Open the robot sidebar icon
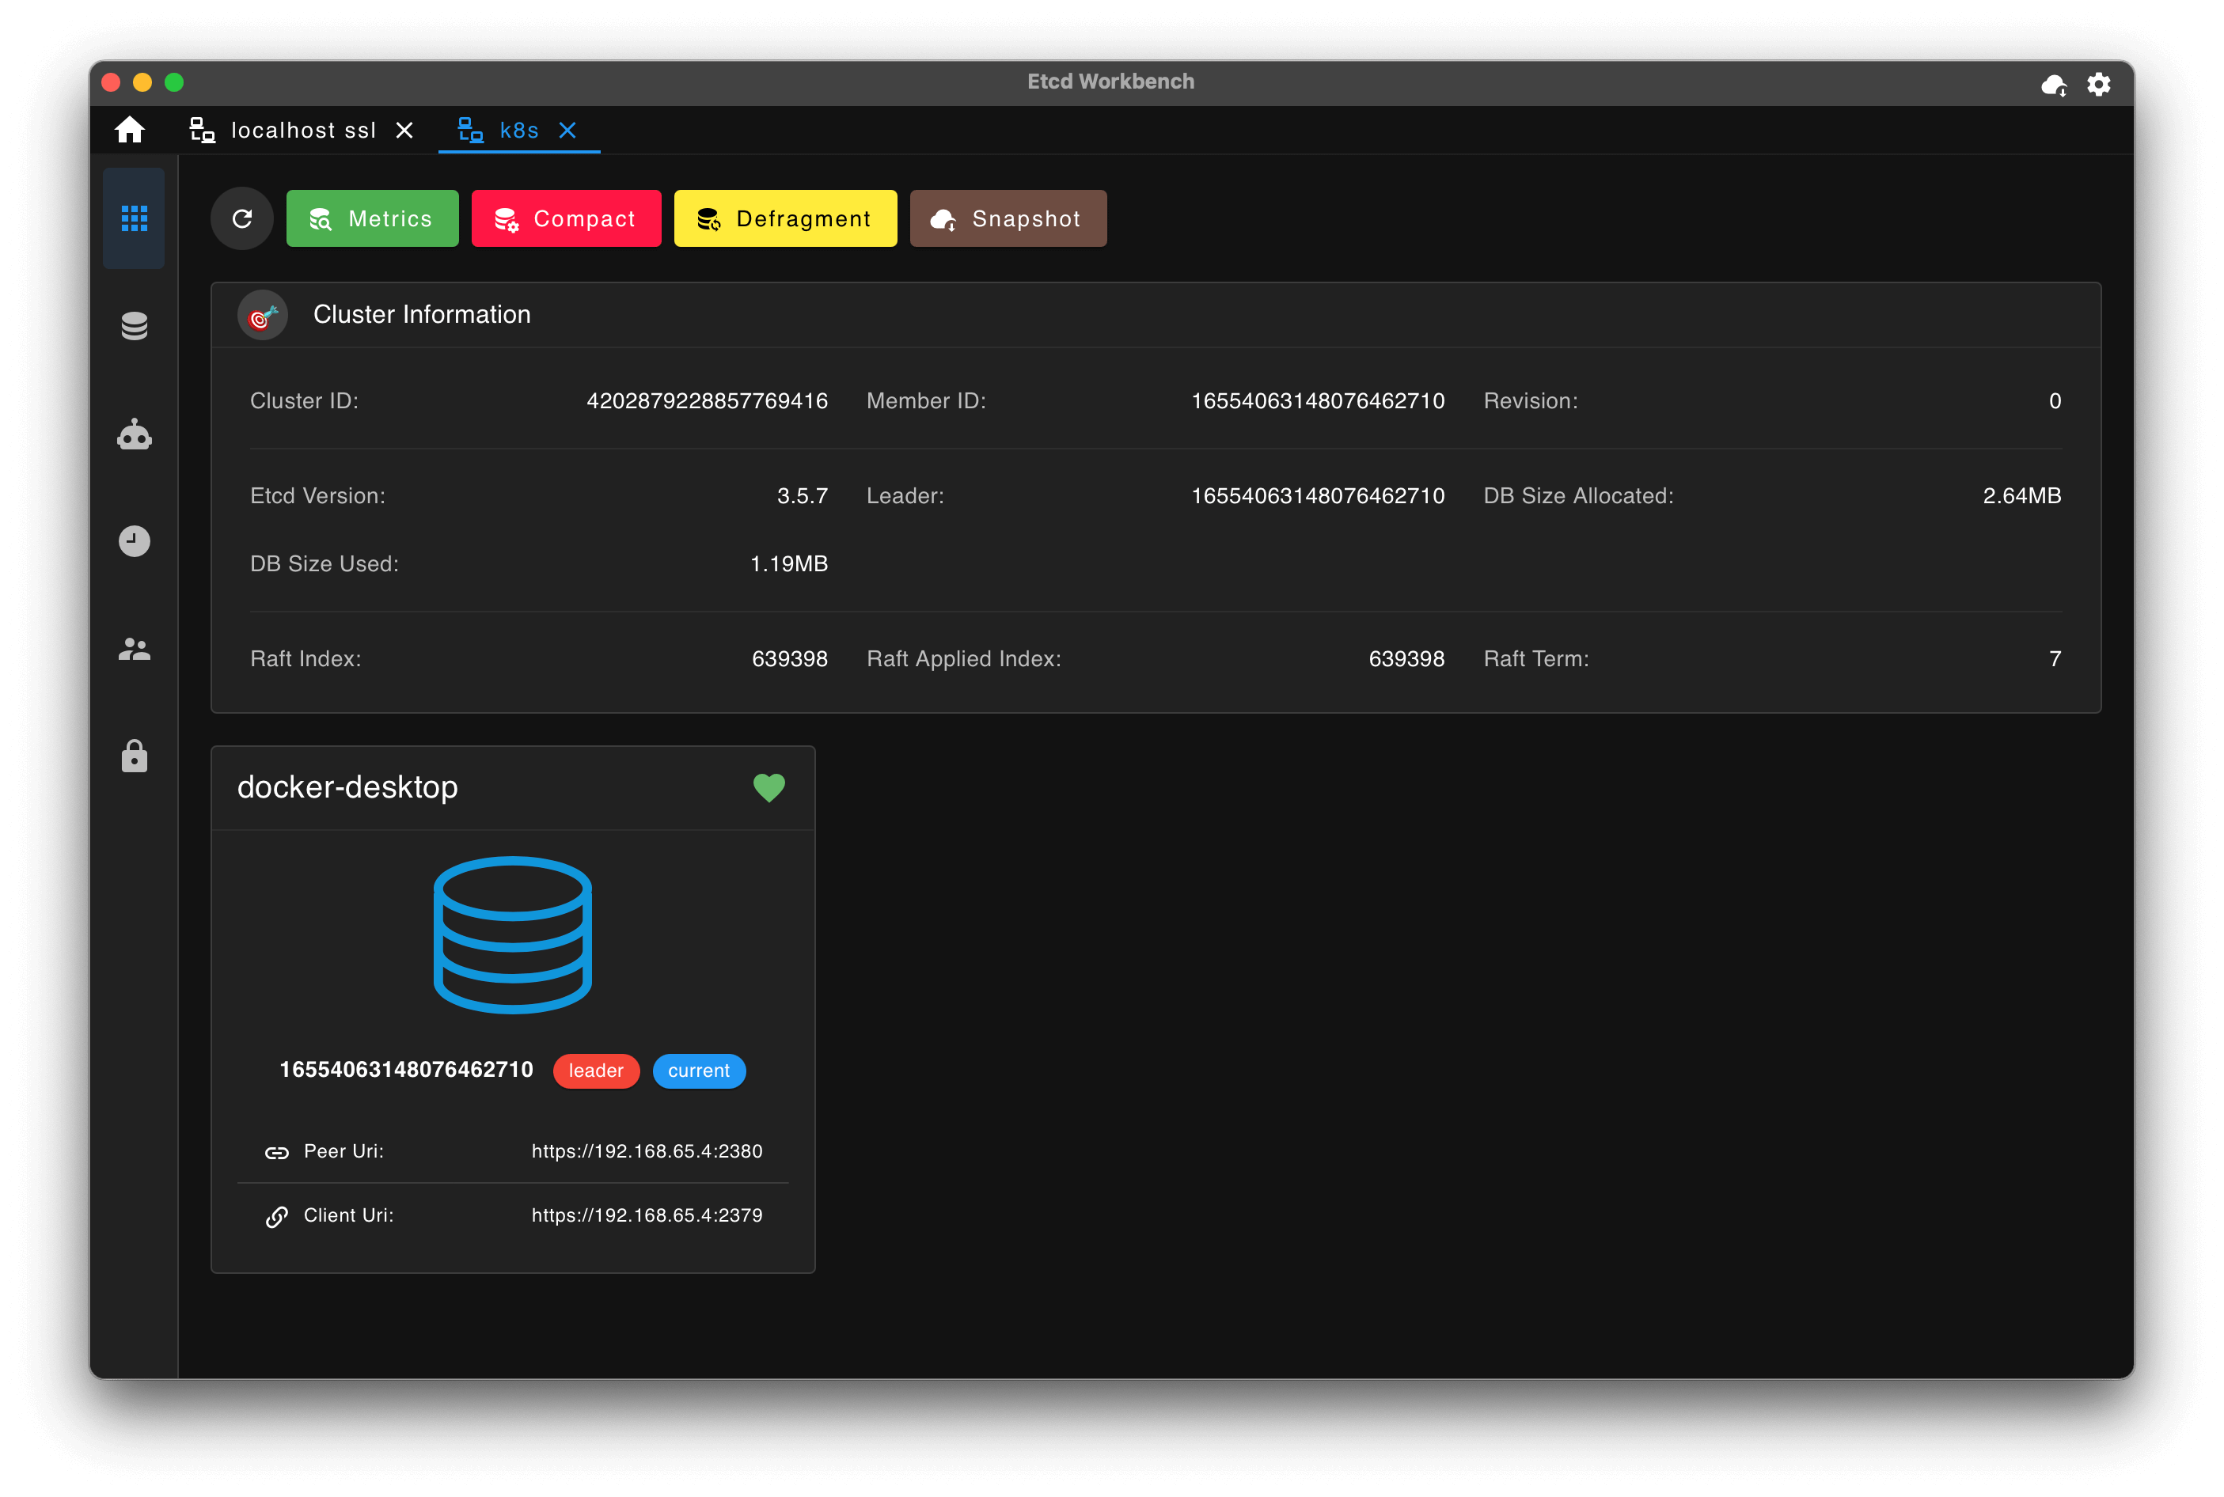 (x=135, y=434)
